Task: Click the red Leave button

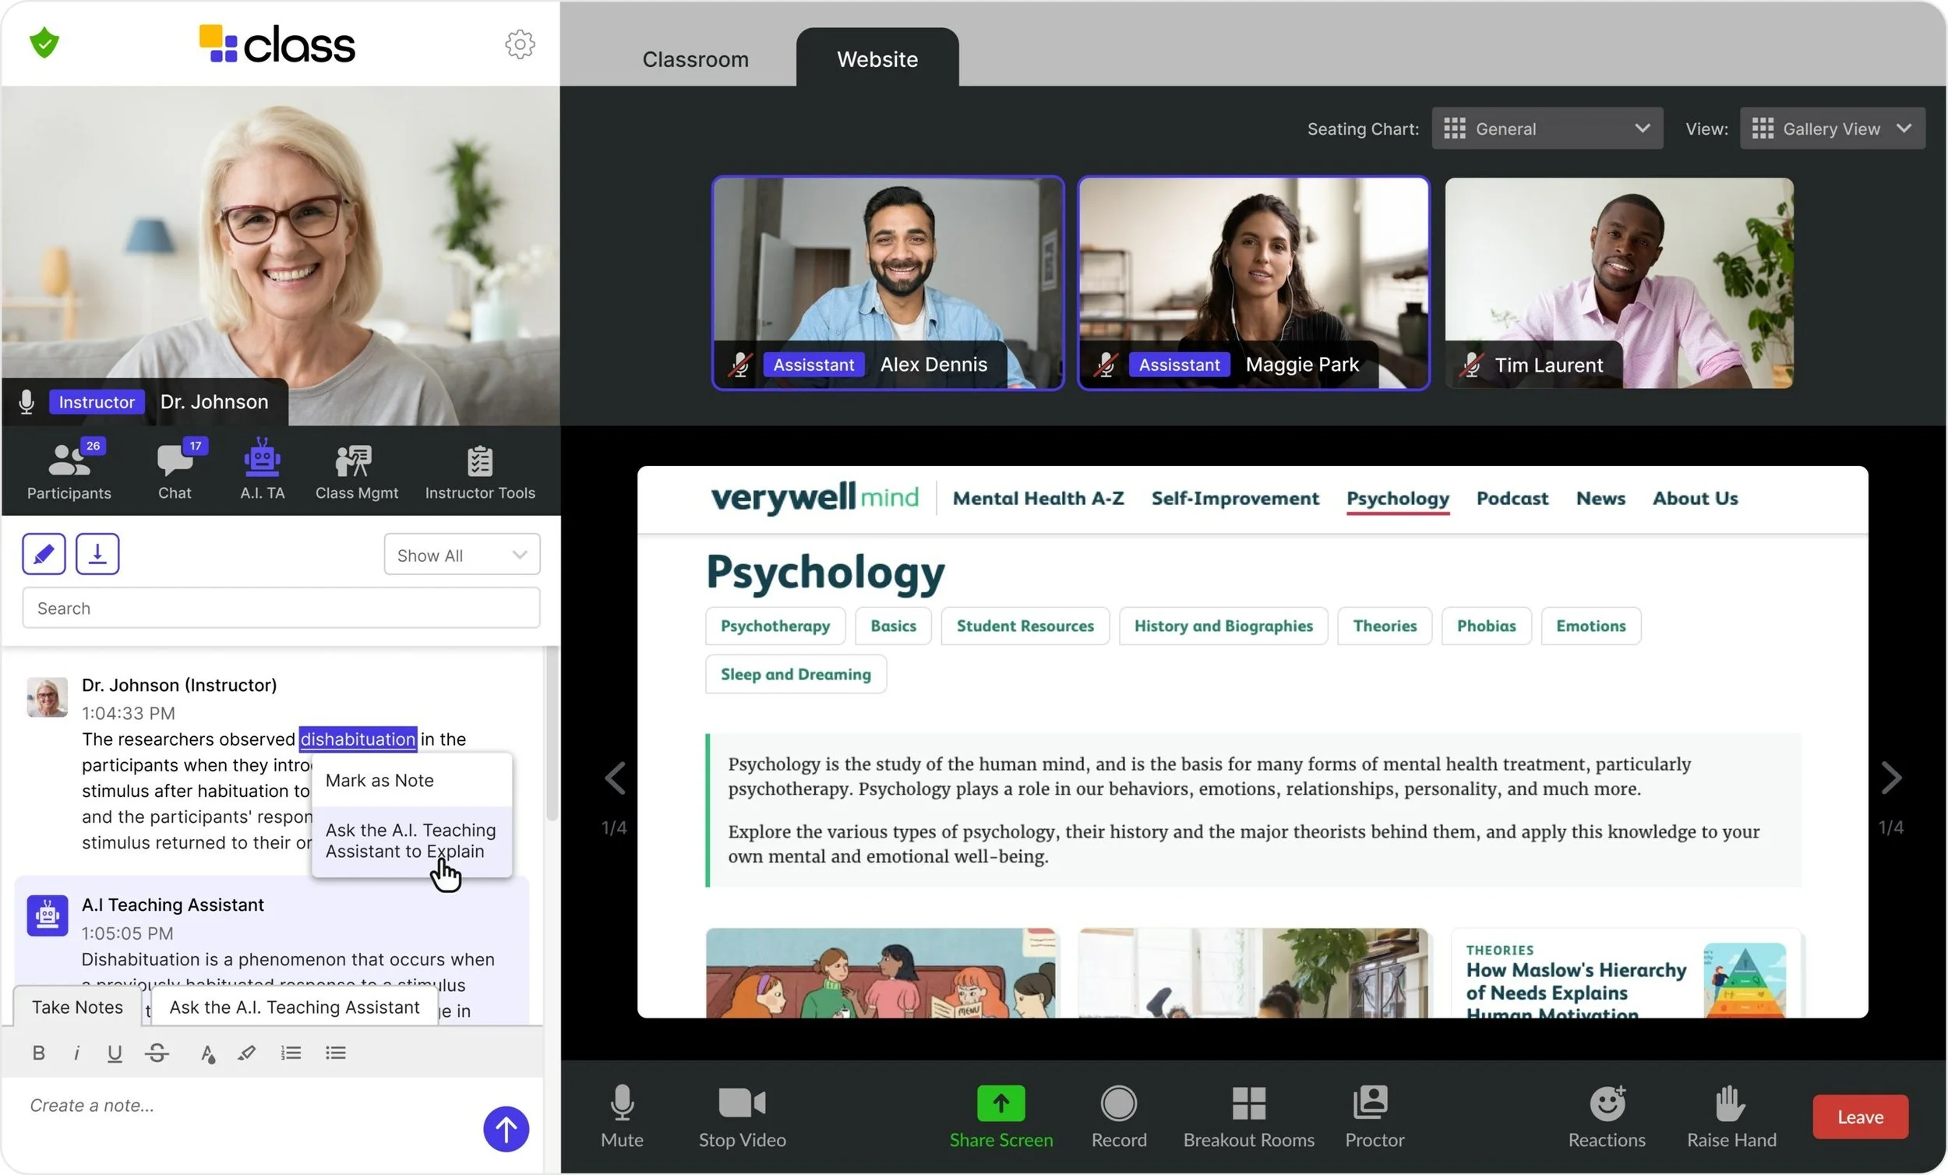Action: pos(1859,1117)
